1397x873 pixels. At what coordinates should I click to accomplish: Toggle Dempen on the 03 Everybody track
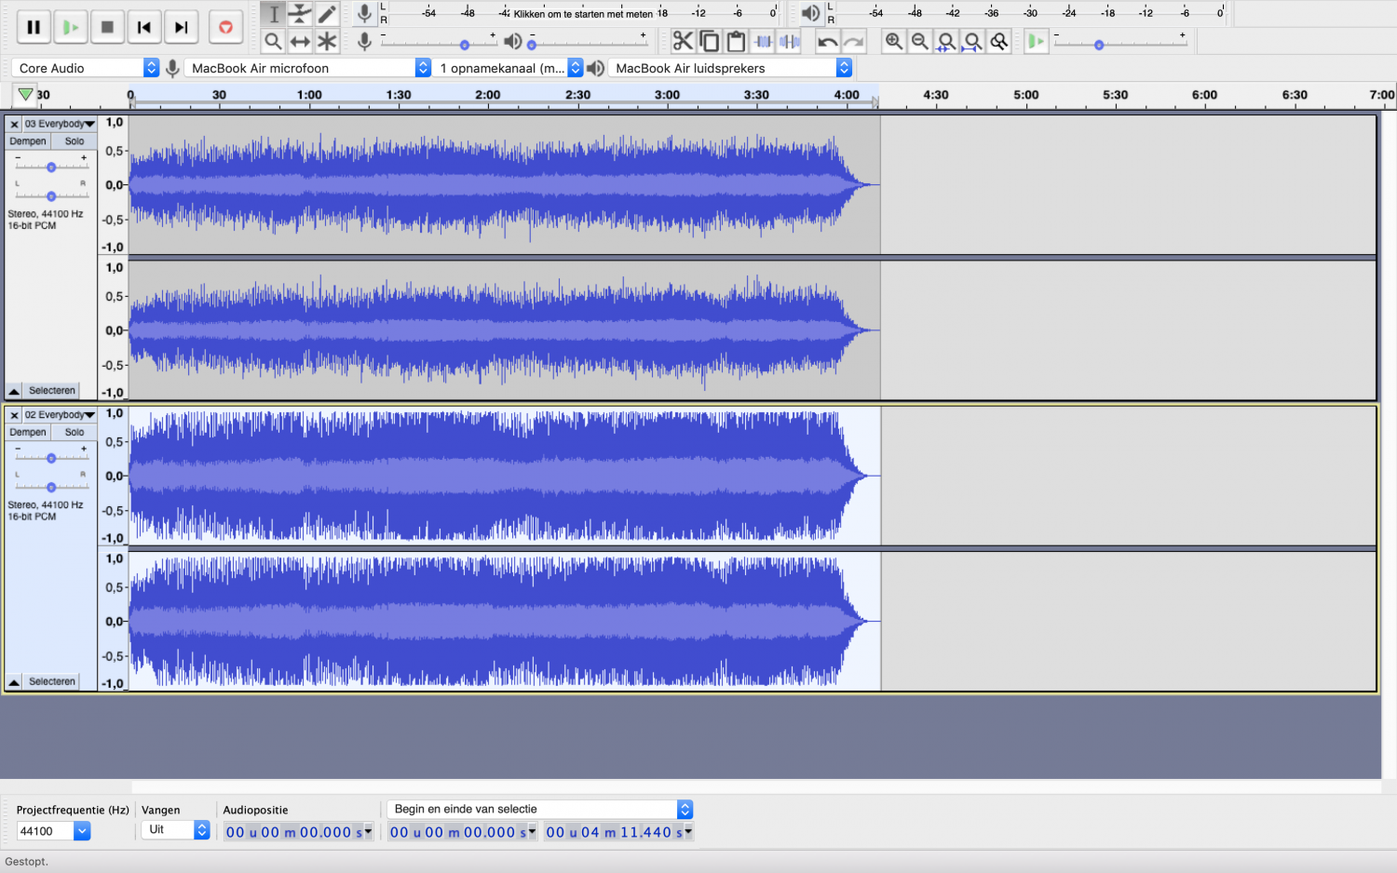click(x=28, y=141)
